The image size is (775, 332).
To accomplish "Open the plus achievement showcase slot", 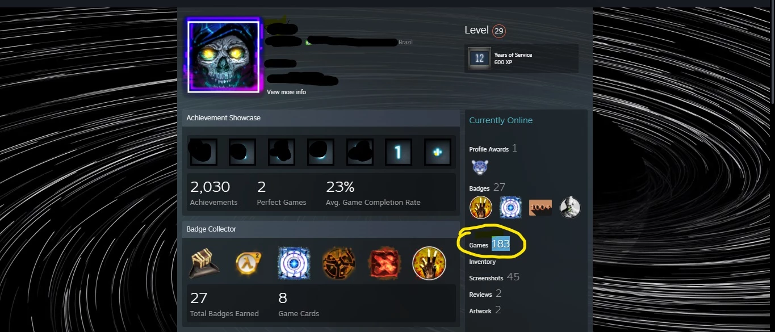I will [x=438, y=152].
